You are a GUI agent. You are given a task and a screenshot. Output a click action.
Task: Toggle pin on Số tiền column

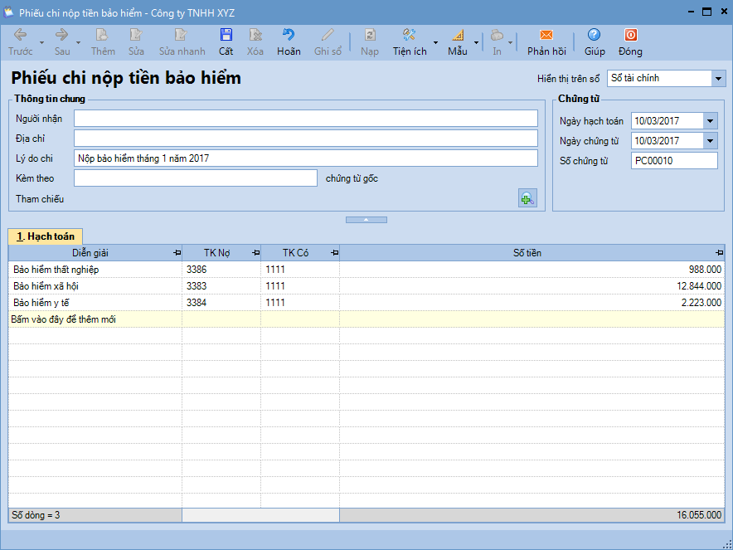(719, 253)
